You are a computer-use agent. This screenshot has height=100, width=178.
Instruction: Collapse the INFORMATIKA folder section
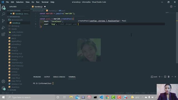click(x=15, y=17)
